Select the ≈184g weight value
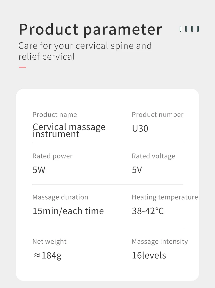This screenshot has height=288, width=215. coord(47,256)
